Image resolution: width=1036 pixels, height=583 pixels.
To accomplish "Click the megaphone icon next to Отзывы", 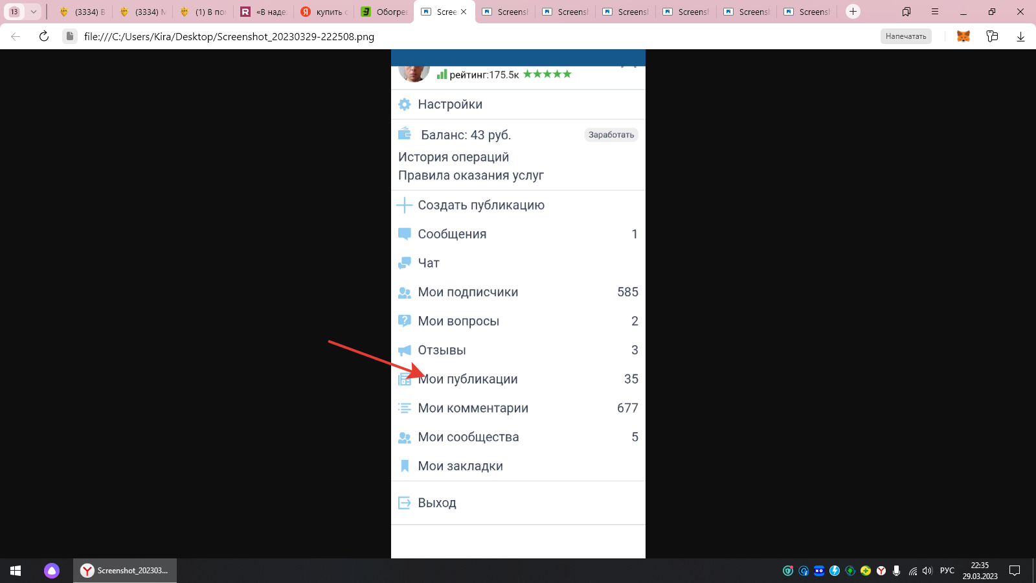I will pos(405,350).
